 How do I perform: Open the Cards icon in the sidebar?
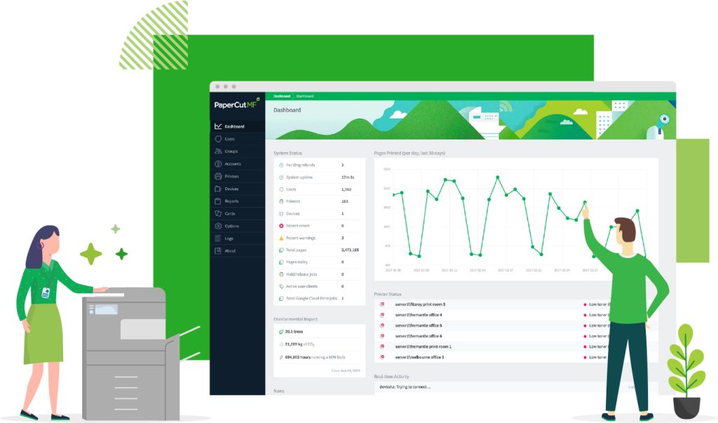coord(218,213)
